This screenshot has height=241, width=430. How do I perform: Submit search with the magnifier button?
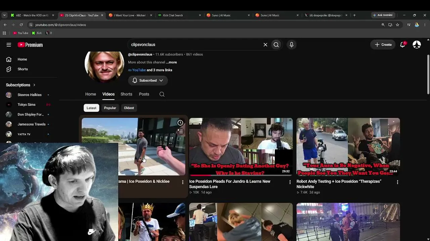tap(276, 45)
